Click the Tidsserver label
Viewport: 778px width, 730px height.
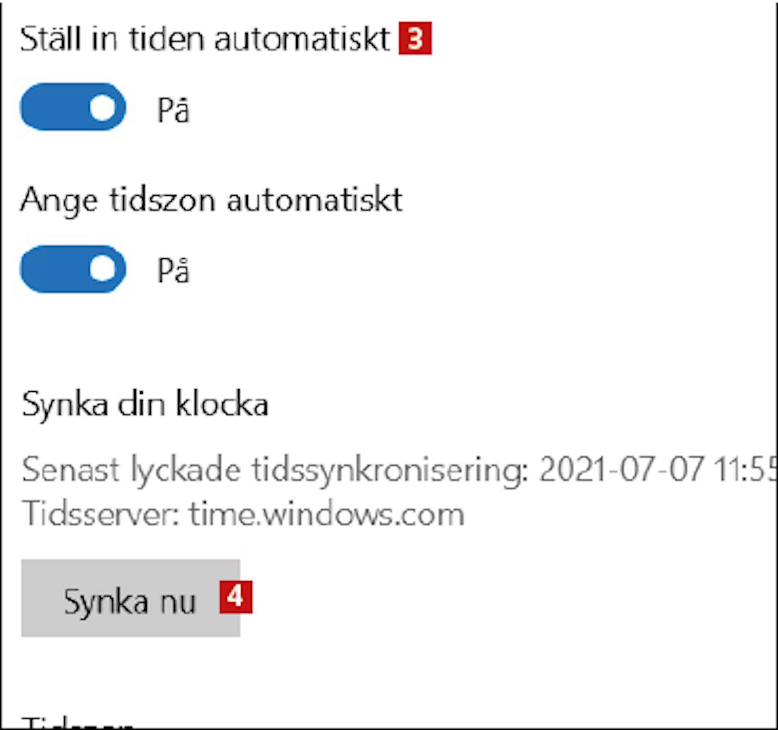point(101,515)
